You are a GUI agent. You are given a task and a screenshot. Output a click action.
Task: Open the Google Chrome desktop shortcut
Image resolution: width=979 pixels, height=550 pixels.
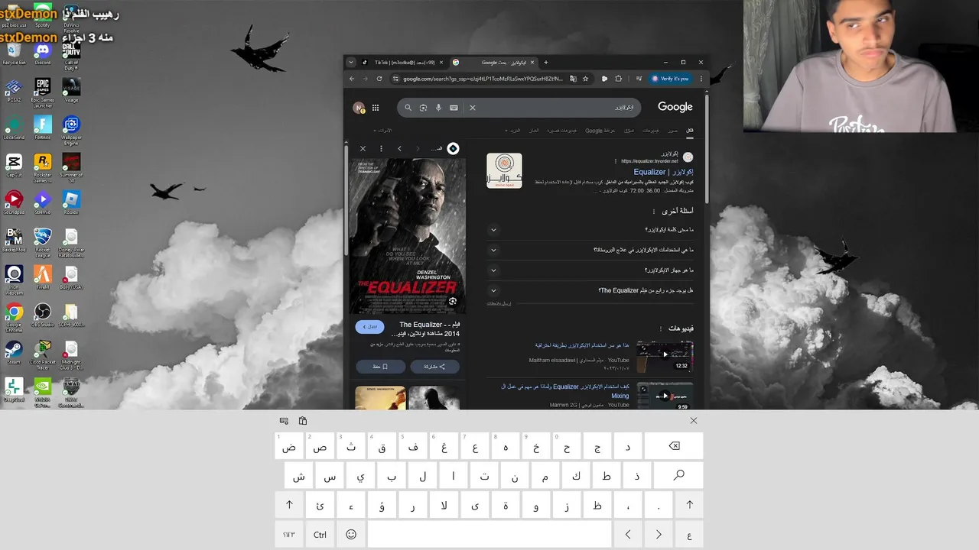tap(14, 315)
